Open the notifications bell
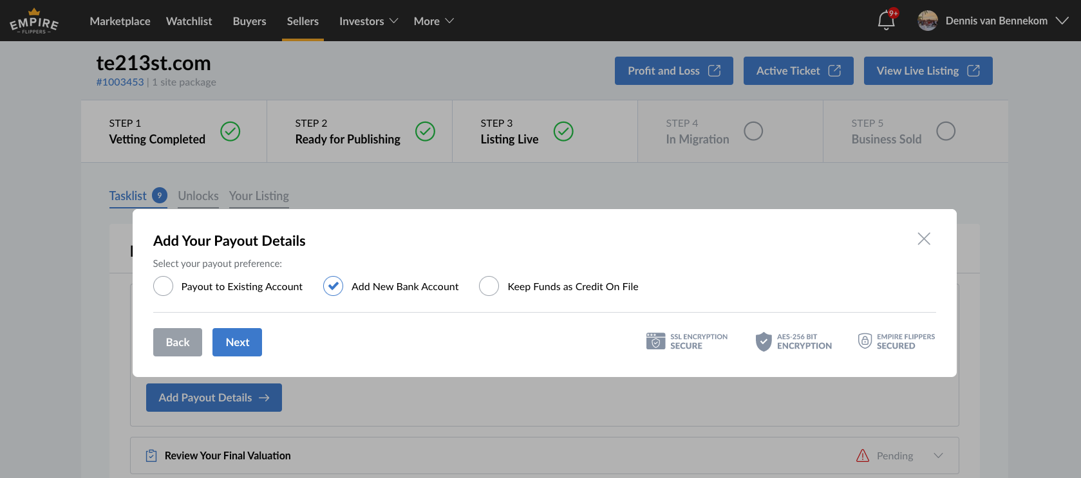This screenshot has width=1081, height=478. 887,21
